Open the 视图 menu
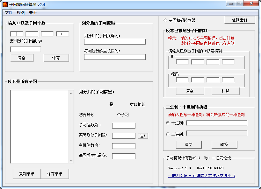 click(x=21, y=13)
